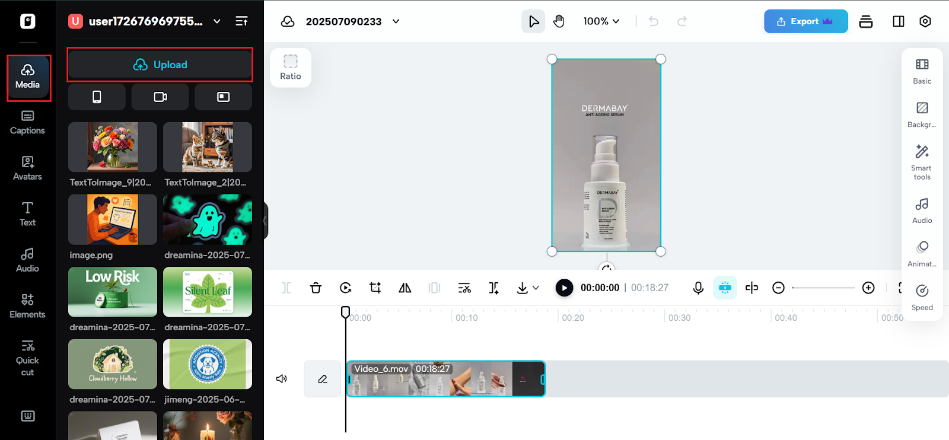The width and height of the screenshot is (949, 440).
Task: Open settings hexagon icon at top right
Action: (925, 21)
